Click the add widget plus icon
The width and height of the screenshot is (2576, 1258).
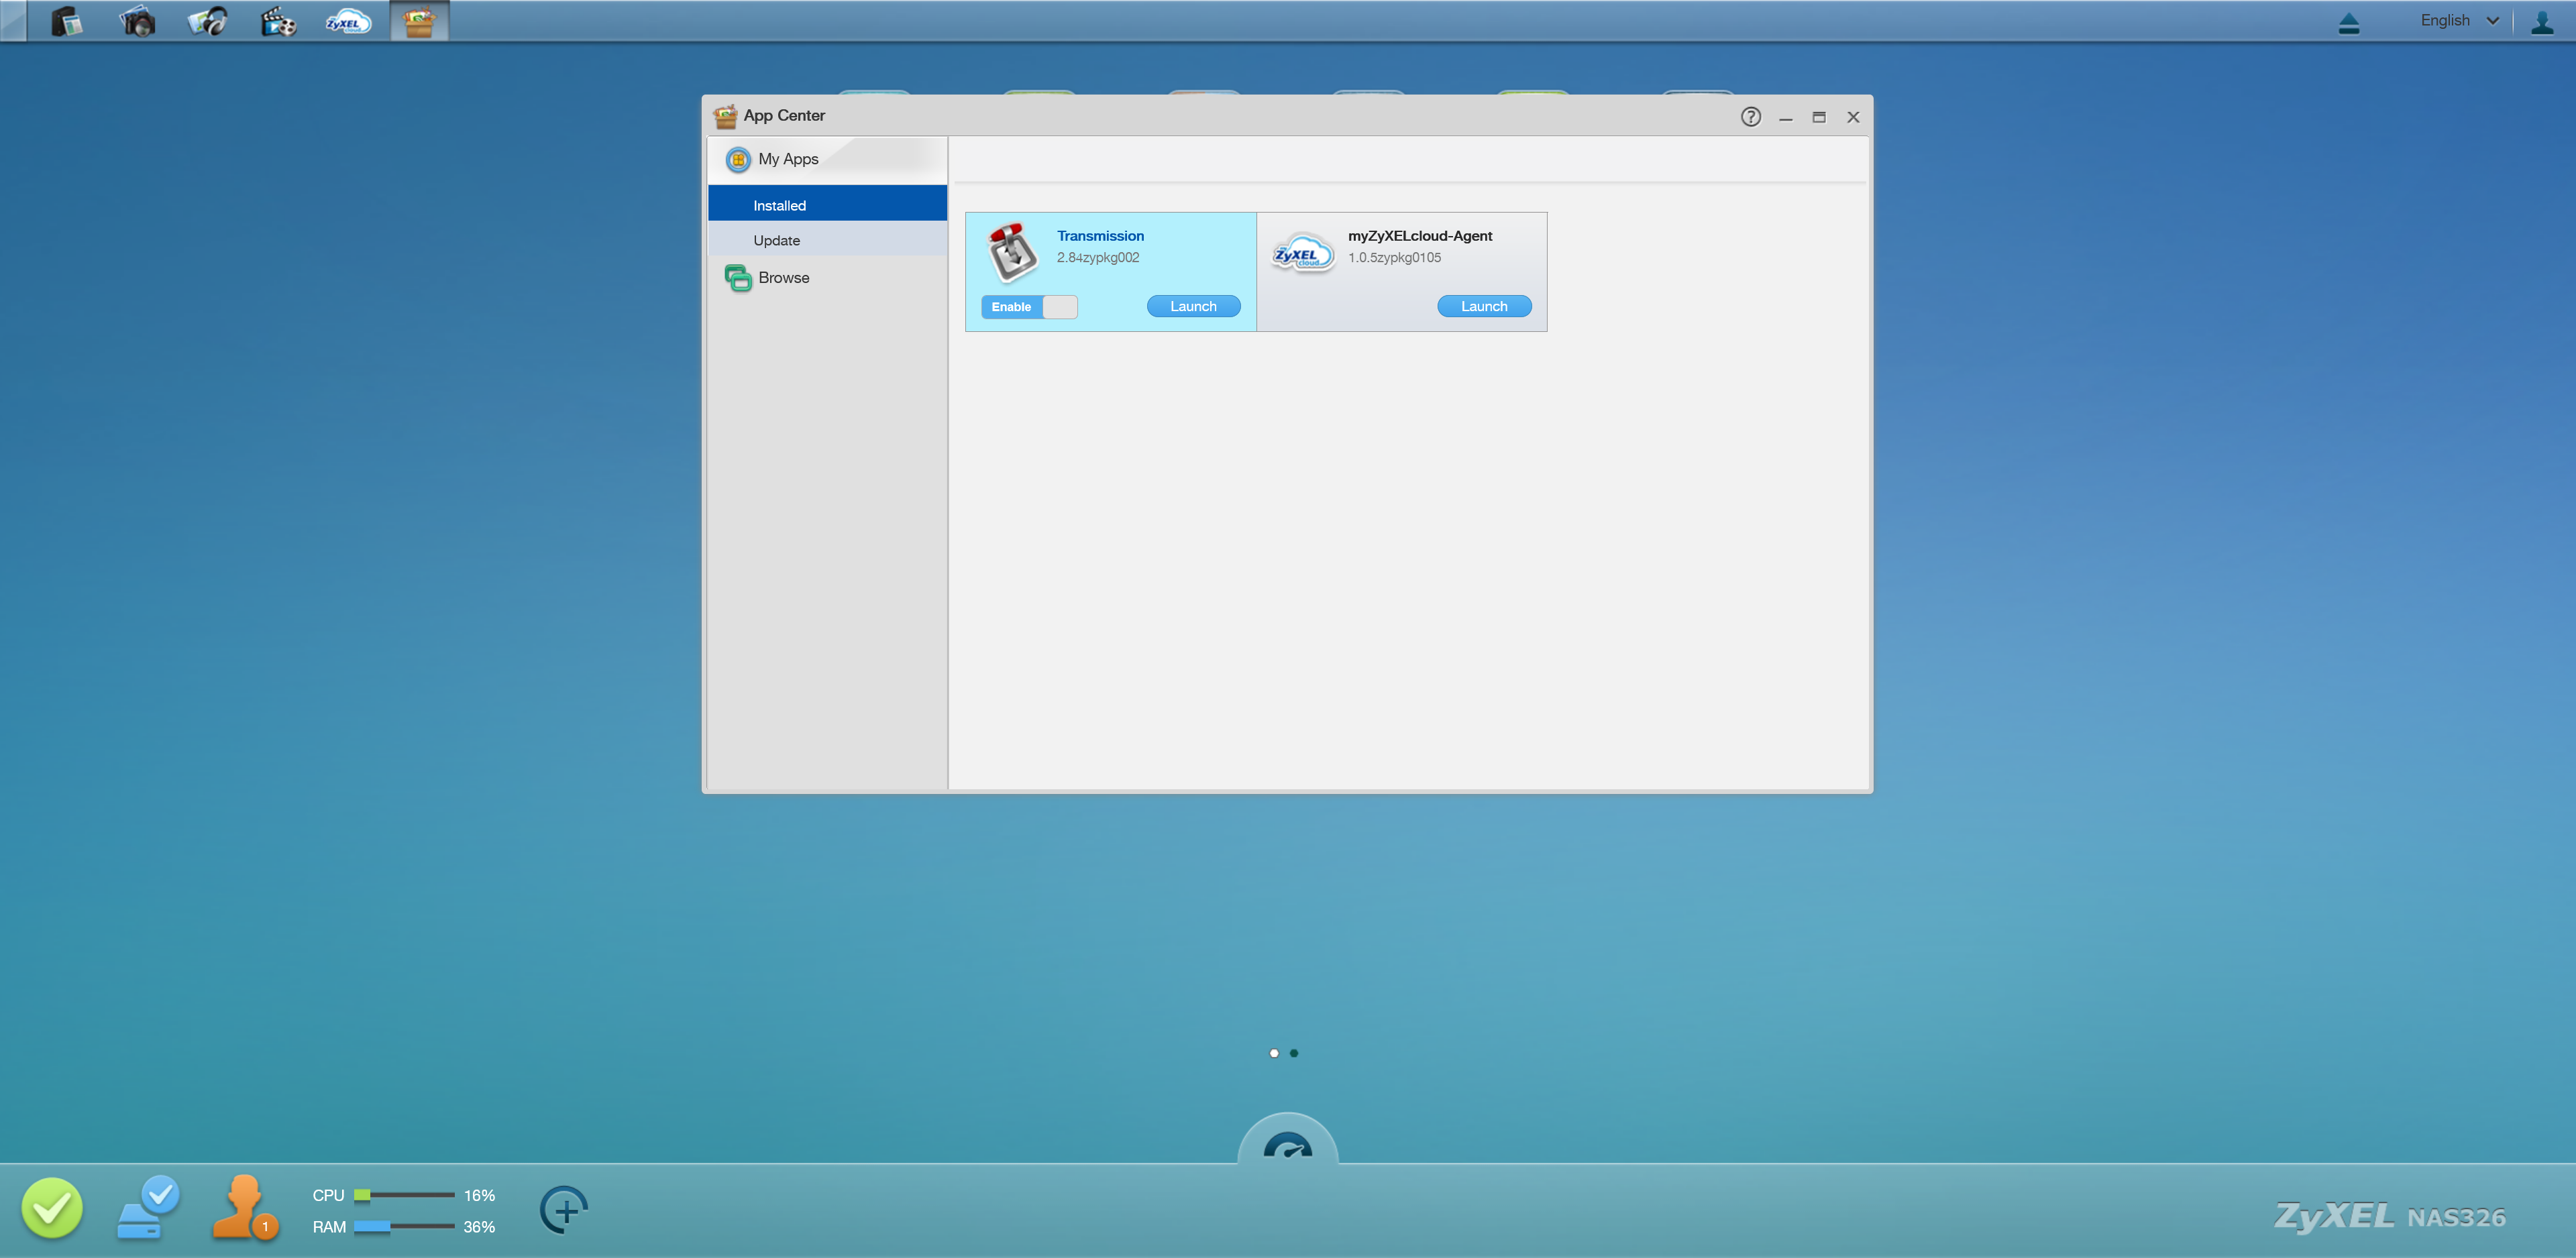click(563, 1210)
